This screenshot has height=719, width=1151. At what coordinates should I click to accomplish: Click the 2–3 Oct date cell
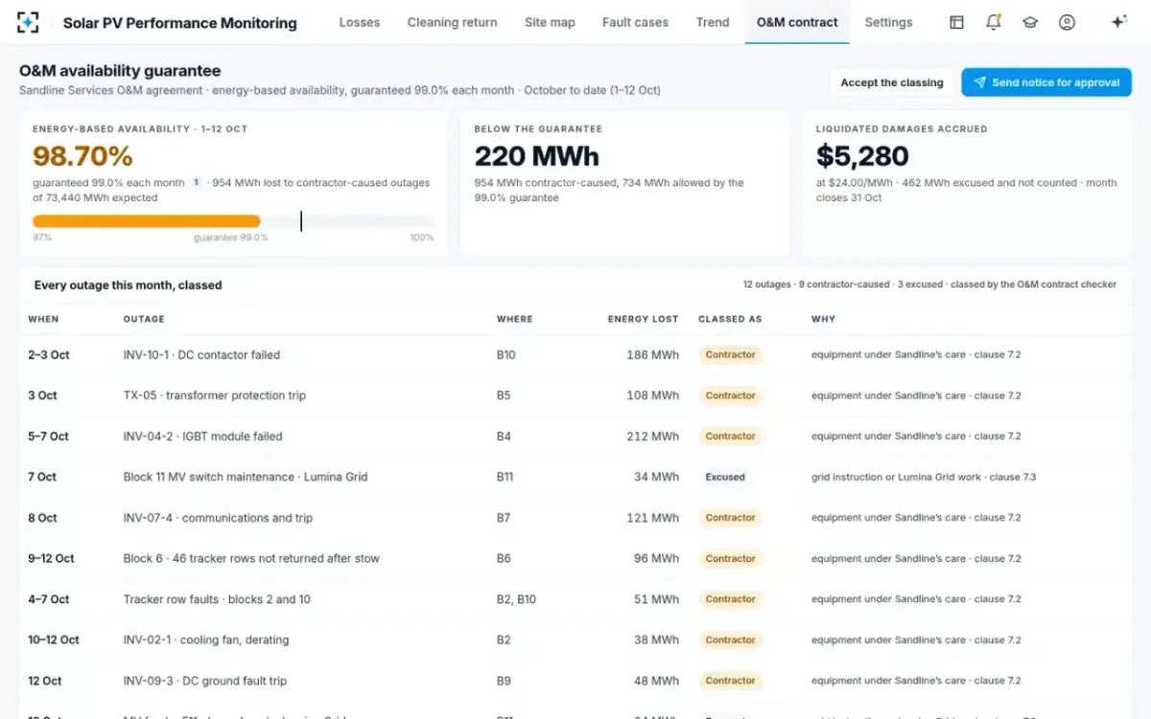coord(49,355)
